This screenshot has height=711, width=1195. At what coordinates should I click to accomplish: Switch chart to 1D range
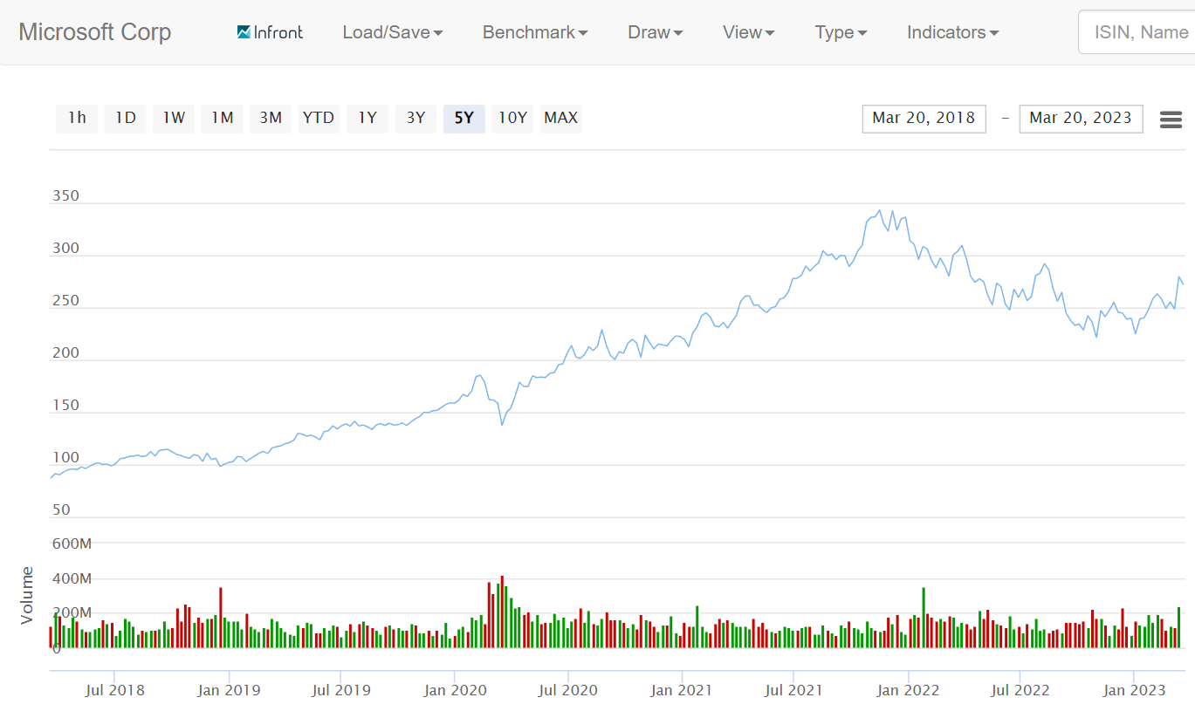tap(126, 118)
